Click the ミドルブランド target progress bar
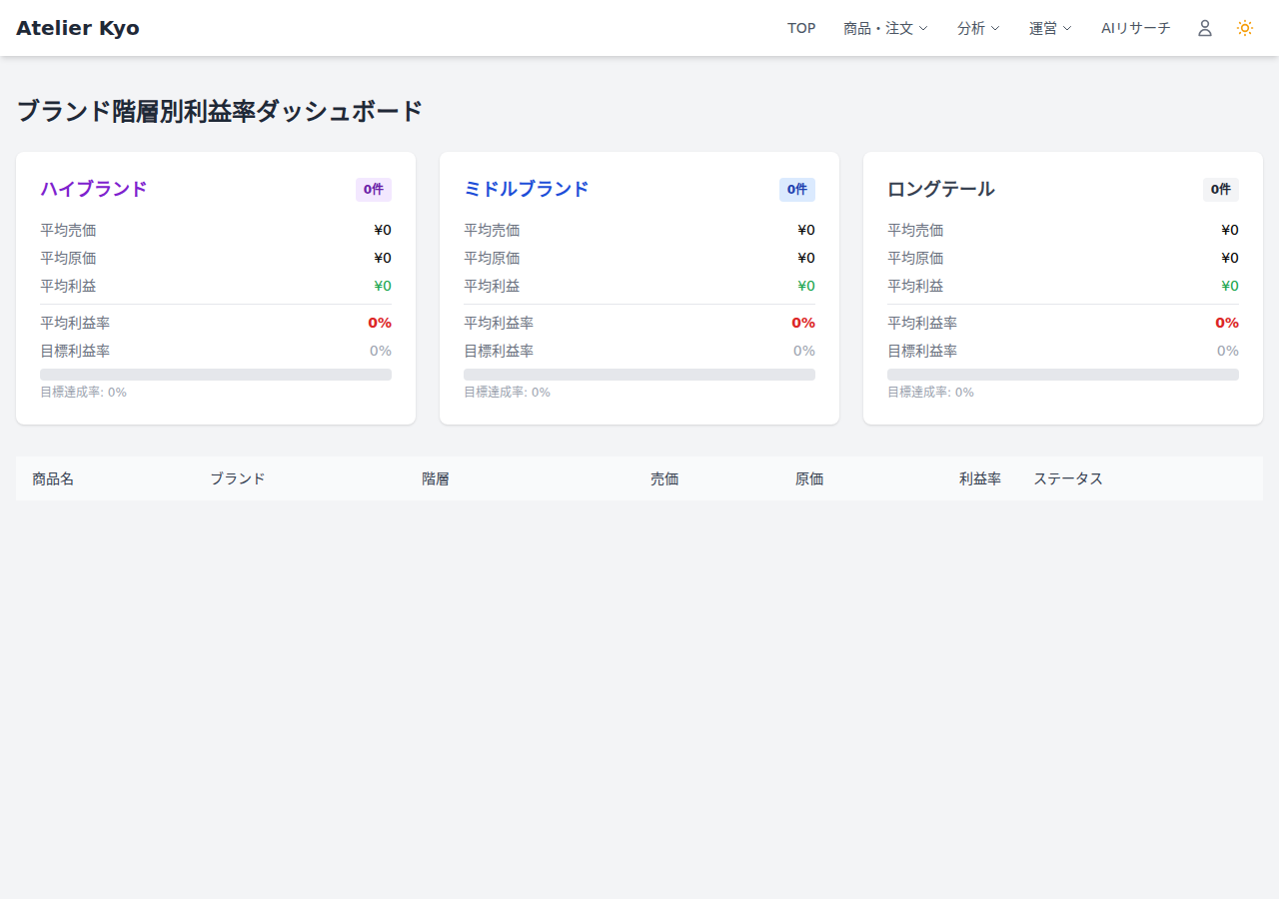Viewport: 1279px width, 899px height. 639,375
